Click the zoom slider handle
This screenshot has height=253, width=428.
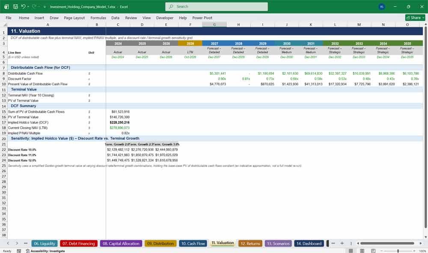point(398,251)
